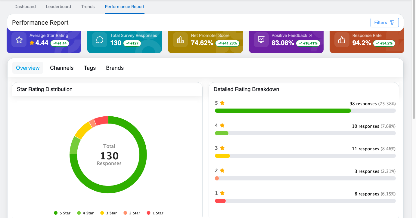The image size is (416, 218).
Task: Open the Trends tab
Action: 88,7
